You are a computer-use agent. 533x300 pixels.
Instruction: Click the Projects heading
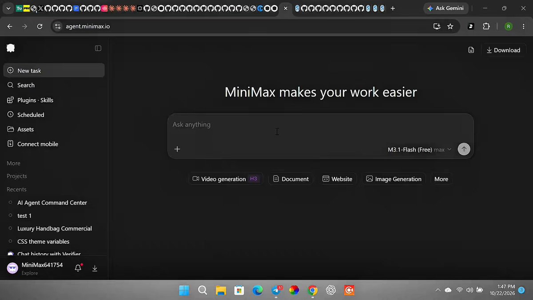(x=17, y=176)
